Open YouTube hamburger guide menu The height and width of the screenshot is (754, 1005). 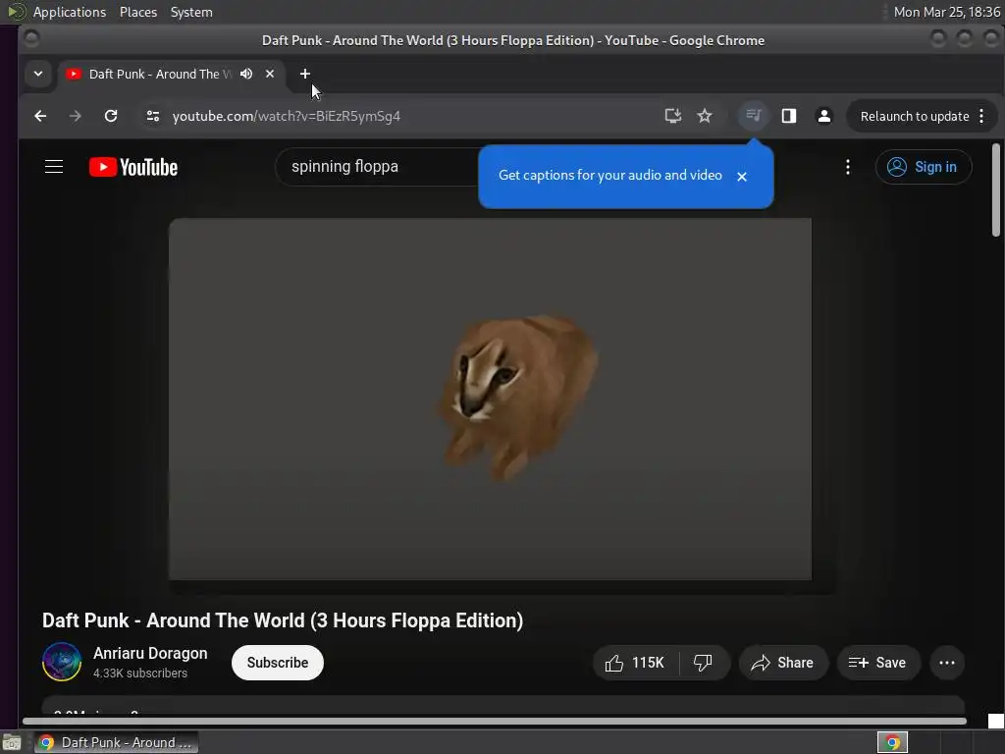54,167
